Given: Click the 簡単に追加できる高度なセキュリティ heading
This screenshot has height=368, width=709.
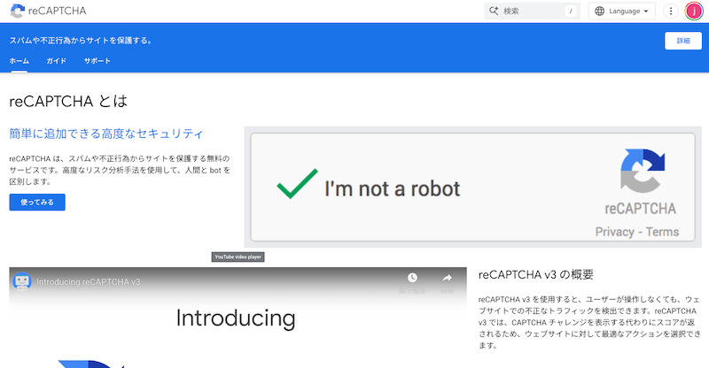Looking at the screenshot, I should [106, 134].
